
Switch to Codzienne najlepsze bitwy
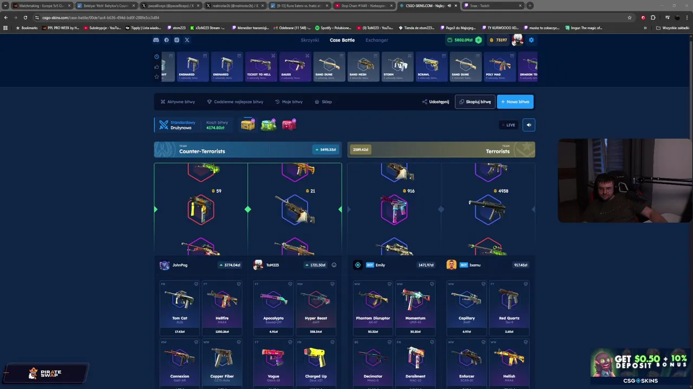[235, 102]
